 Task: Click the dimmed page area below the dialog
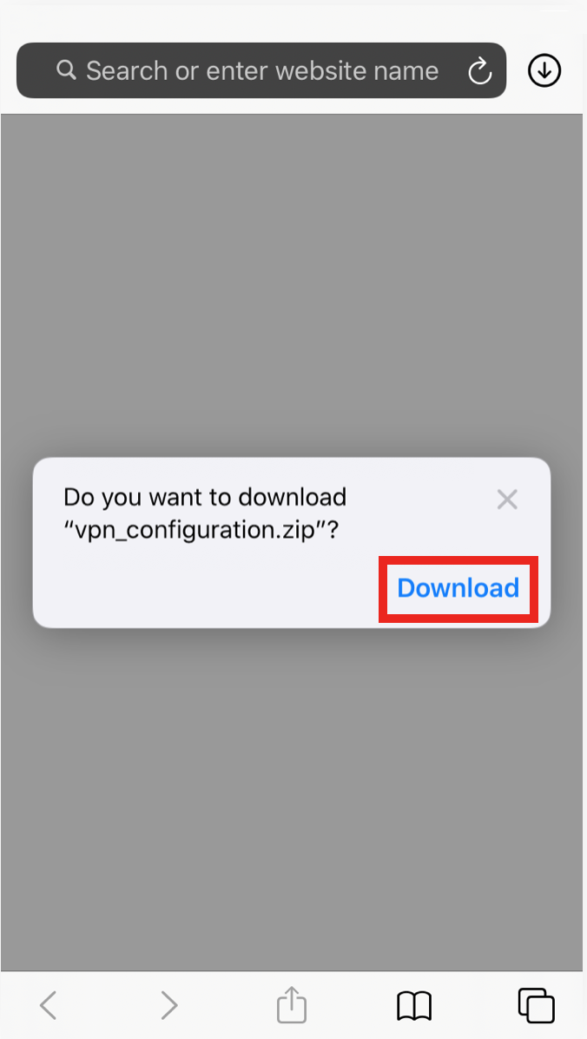pyautogui.click(x=292, y=798)
